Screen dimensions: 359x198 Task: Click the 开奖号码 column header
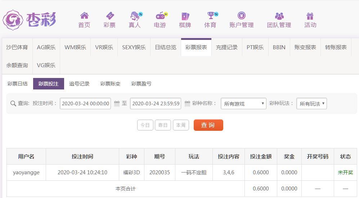pos(318,156)
